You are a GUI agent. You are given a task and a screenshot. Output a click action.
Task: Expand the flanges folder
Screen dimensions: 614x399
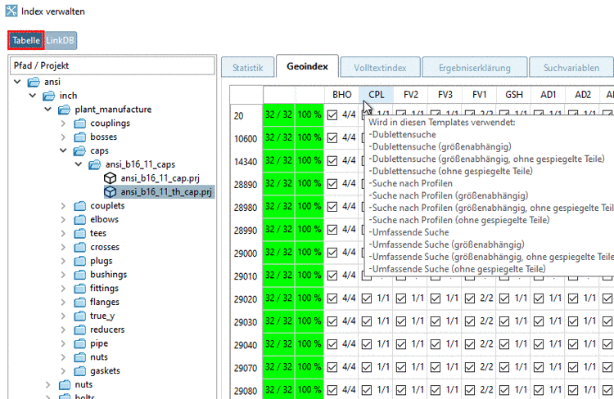(63, 303)
